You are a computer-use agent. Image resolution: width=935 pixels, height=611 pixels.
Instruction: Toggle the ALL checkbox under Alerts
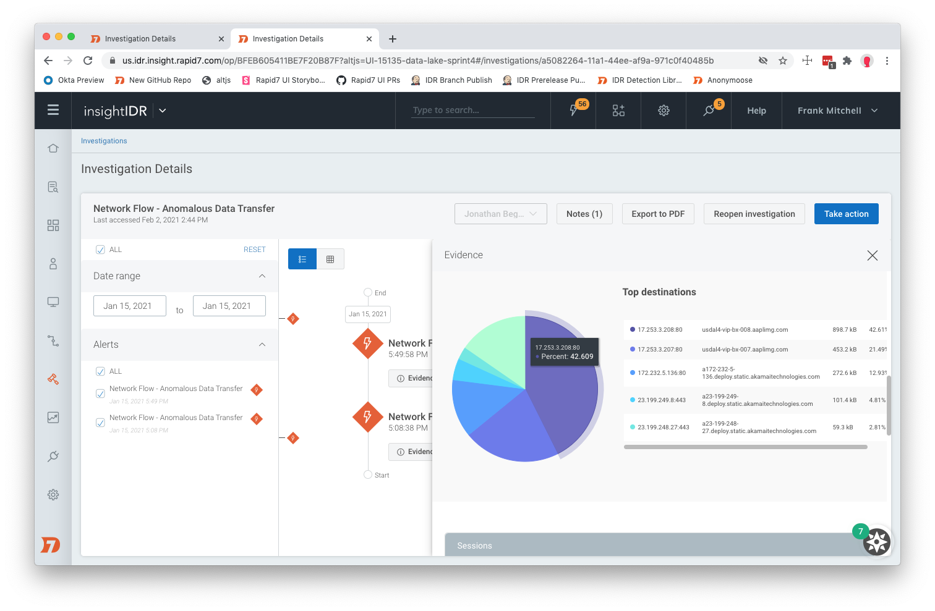(x=100, y=371)
